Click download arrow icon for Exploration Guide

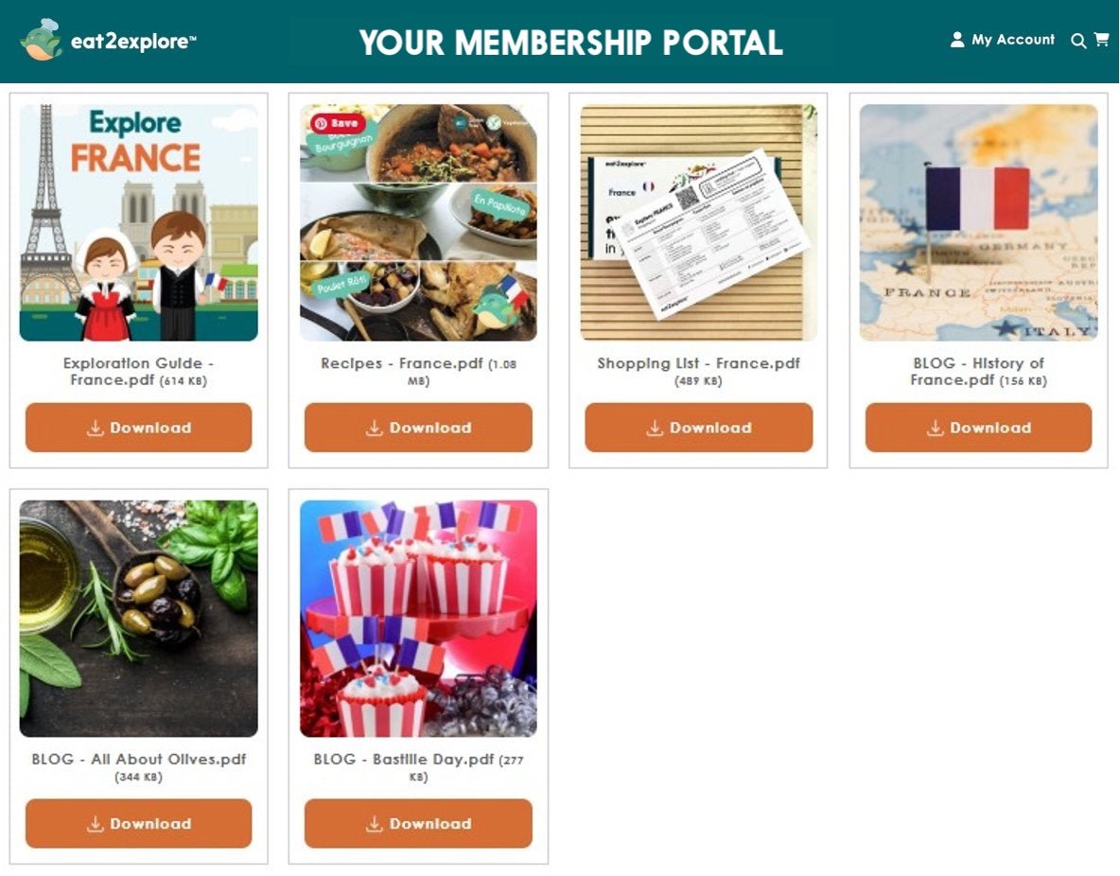tap(95, 428)
